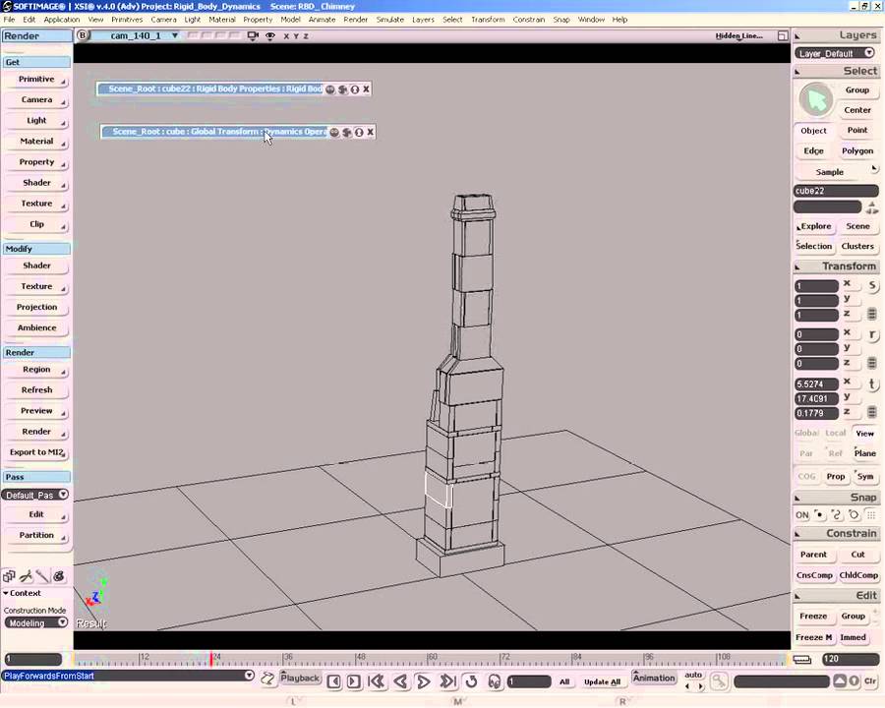Click the render toolbar icon at bottom left
The height and width of the screenshot is (708, 885).
pyautogui.click(x=42, y=576)
